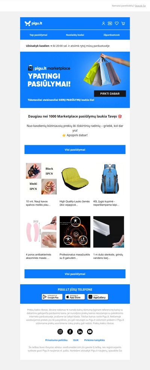Open the wishlist heart icon

pyautogui.click(x=117, y=23)
